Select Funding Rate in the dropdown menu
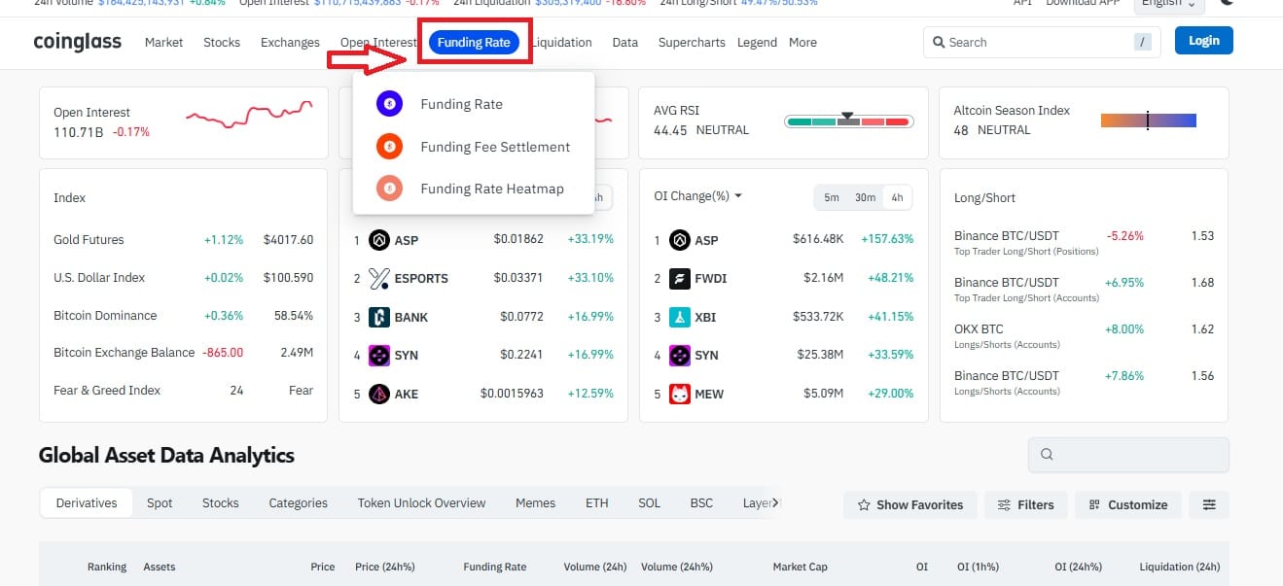The width and height of the screenshot is (1283, 586). tap(461, 104)
